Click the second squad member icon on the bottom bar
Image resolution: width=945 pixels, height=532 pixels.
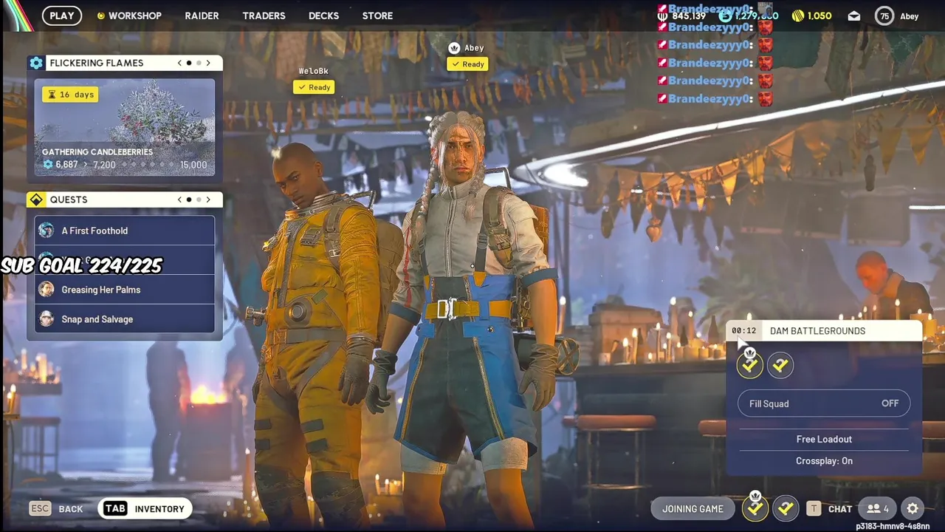[786, 508]
